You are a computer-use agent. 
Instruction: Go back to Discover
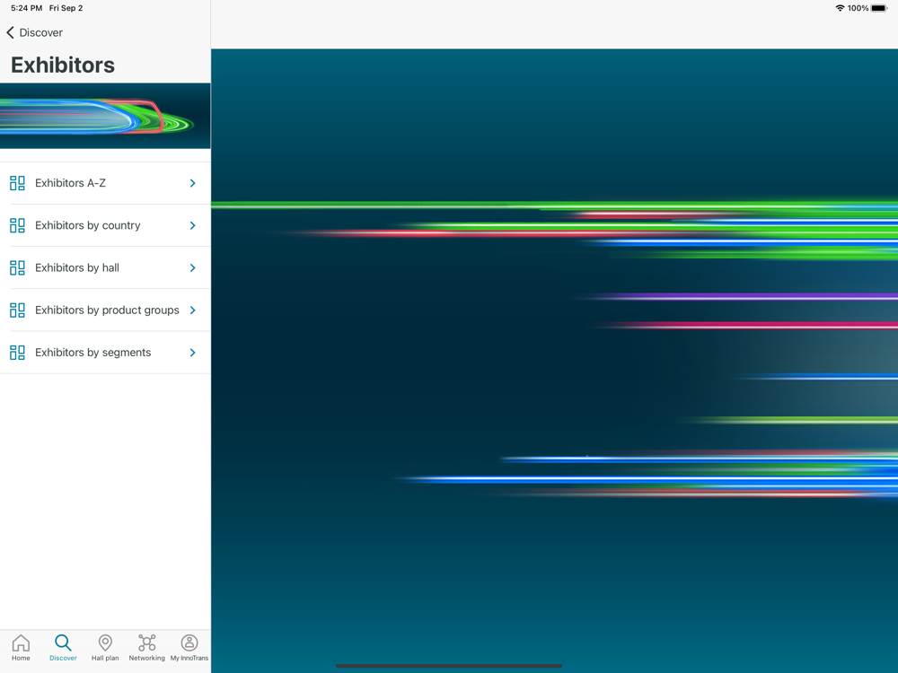click(x=34, y=32)
